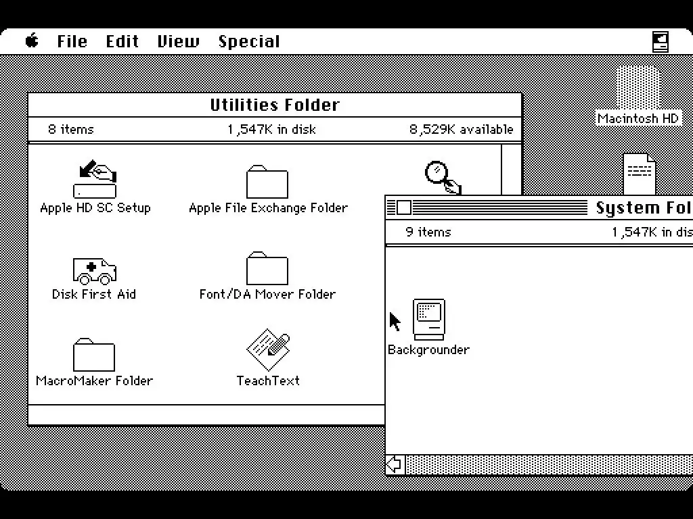The width and height of the screenshot is (693, 519).
Task: Select the Disk First Aid ambulance icon
Action: [95, 270]
